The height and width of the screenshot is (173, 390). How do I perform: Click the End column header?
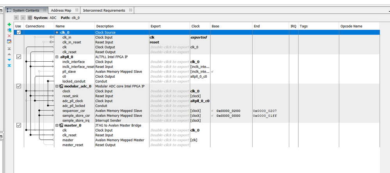(271, 26)
